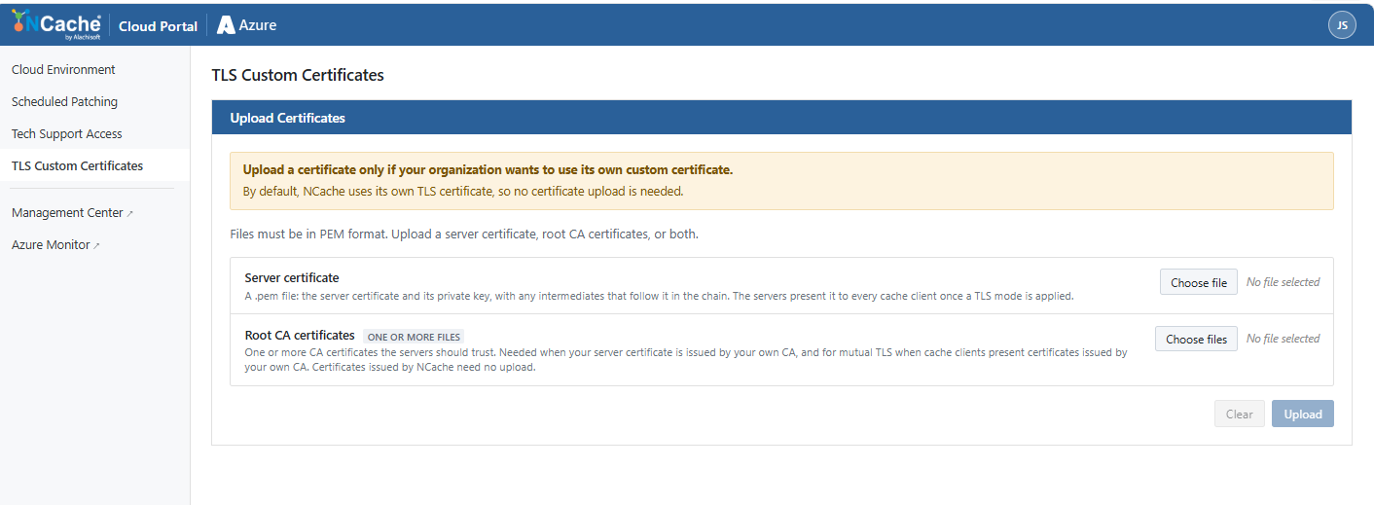Select TLS Custom Certificates sidebar item
Screen dimensions: 1374x505
click(x=94, y=166)
